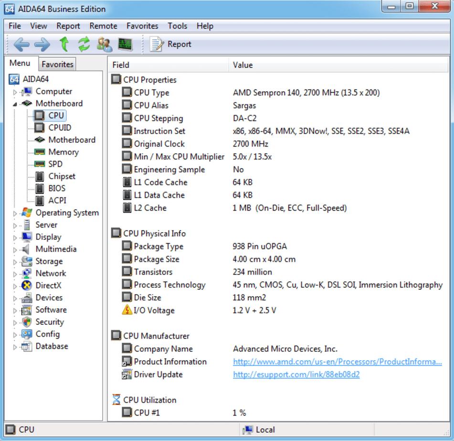The width and height of the screenshot is (454, 441).
Task: Open the AMD Product Information link
Action: click(x=337, y=362)
